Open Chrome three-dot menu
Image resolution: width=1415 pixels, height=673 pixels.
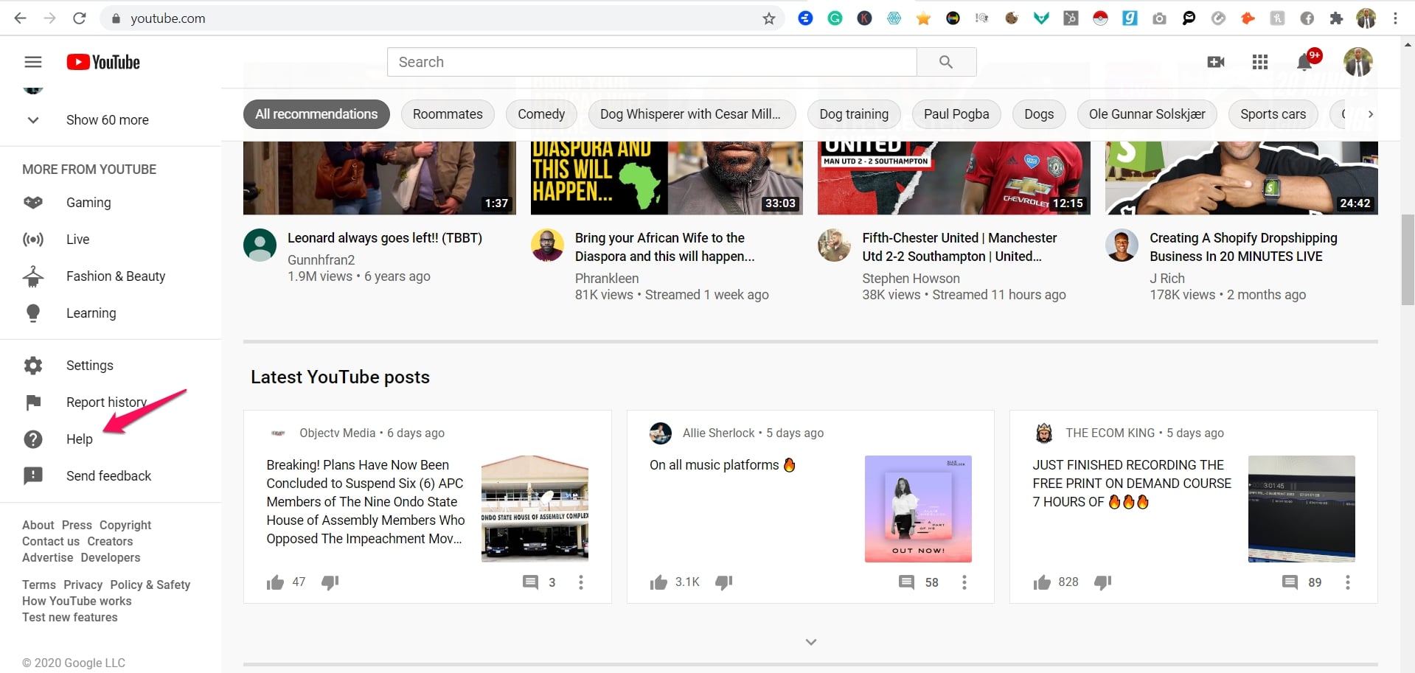pos(1395,18)
